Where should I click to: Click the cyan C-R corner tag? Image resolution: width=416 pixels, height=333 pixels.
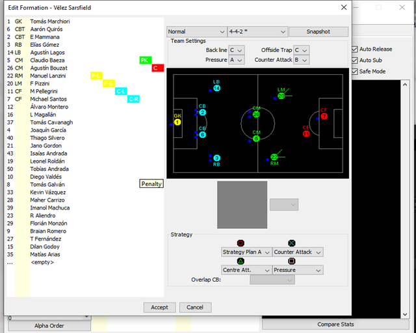133,99
